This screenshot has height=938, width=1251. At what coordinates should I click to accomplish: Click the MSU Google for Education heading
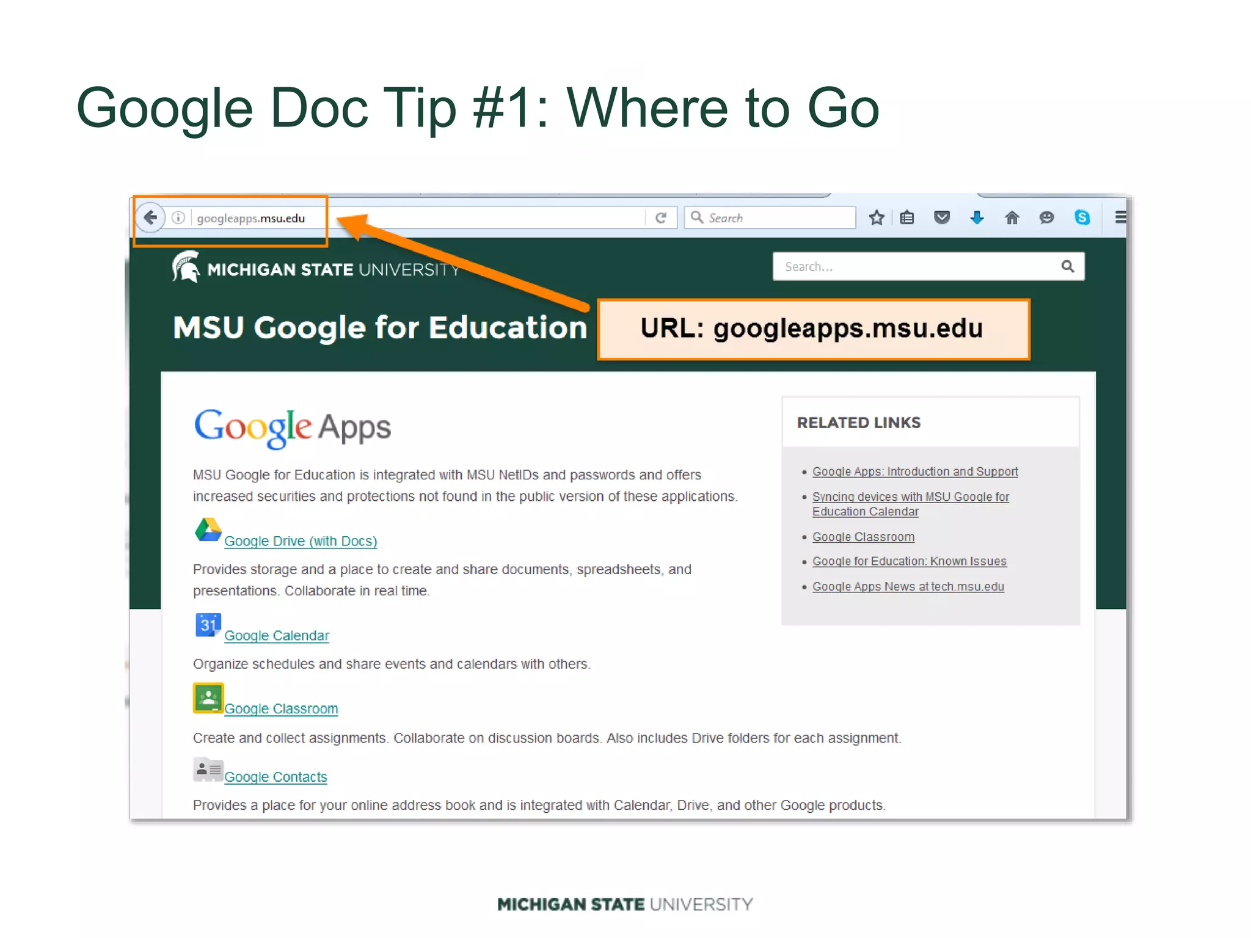pos(380,328)
